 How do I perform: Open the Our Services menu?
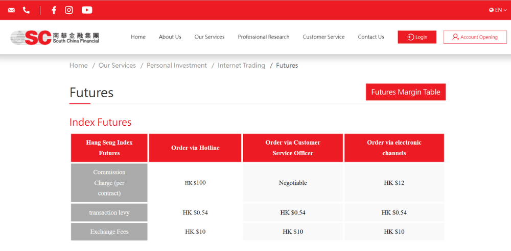click(209, 37)
